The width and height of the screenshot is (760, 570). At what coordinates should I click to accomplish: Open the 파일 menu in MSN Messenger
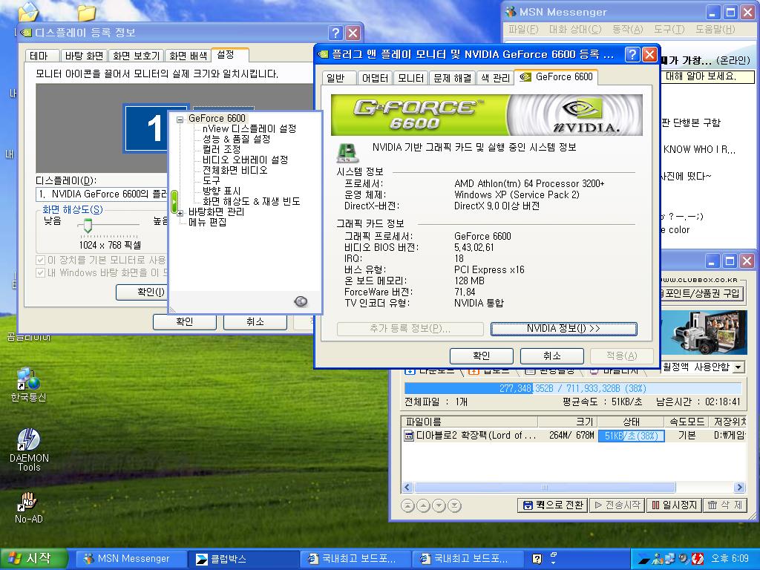[523, 30]
